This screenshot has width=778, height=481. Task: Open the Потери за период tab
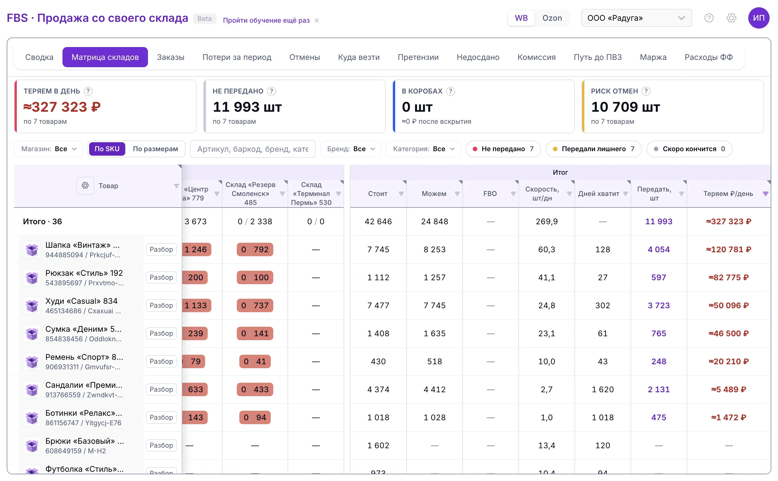pyautogui.click(x=237, y=57)
